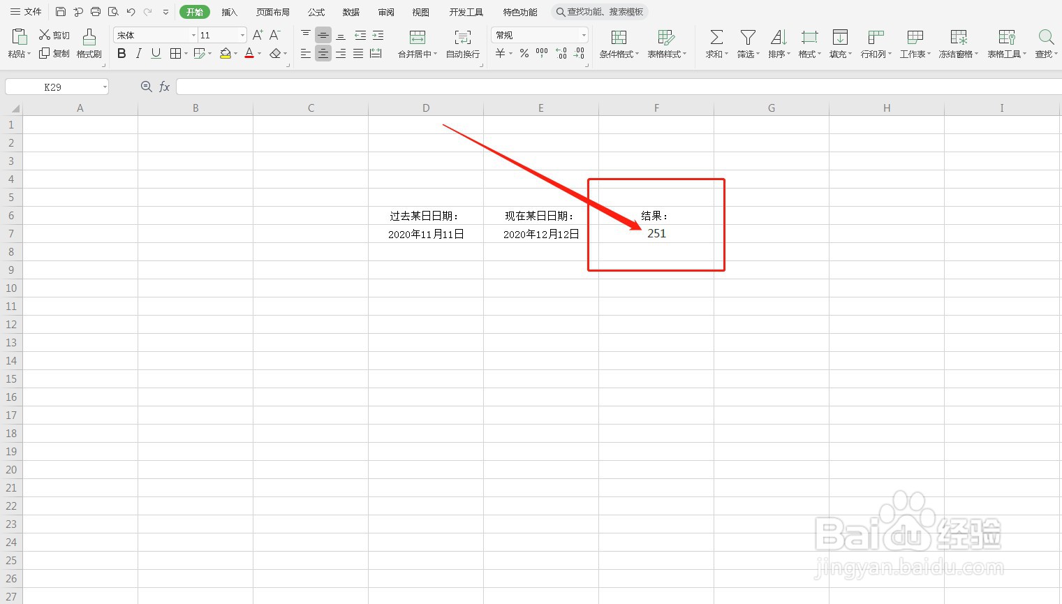Open the red font color dropdown
The image size is (1062, 604).
[x=259, y=54]
